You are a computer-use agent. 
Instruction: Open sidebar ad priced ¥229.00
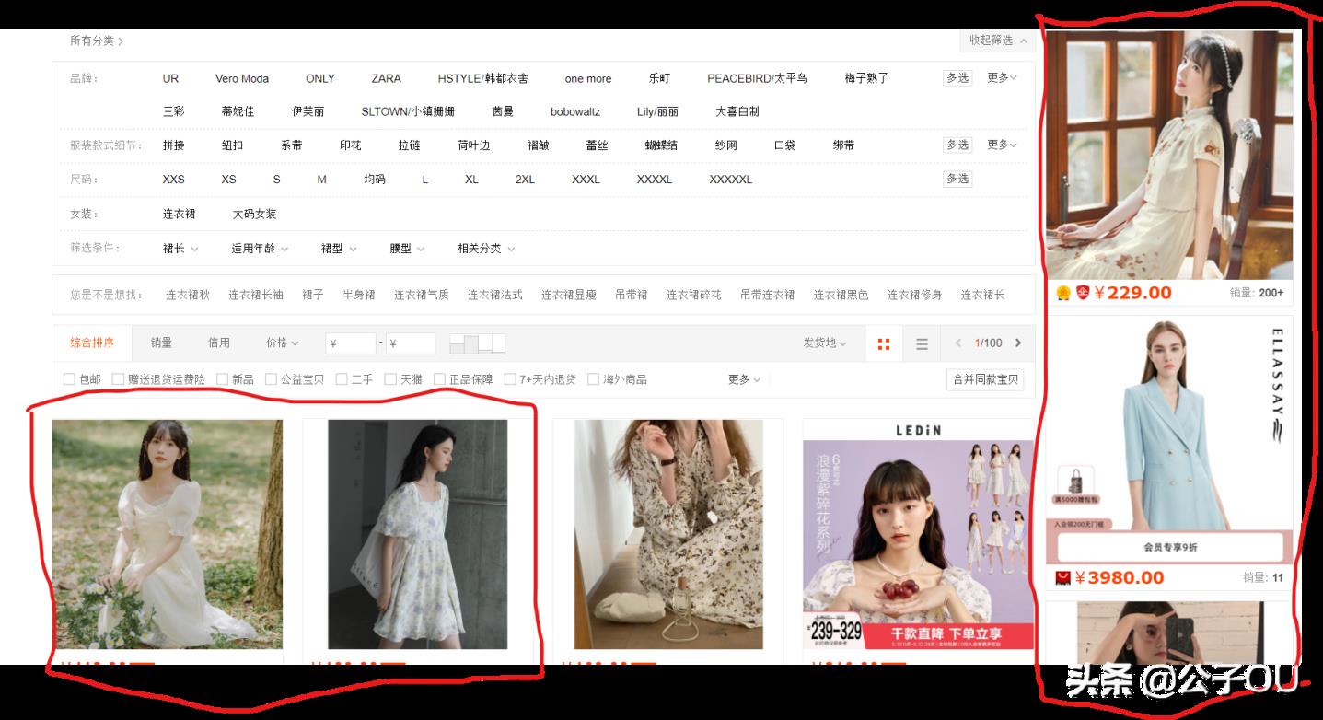1169,155
